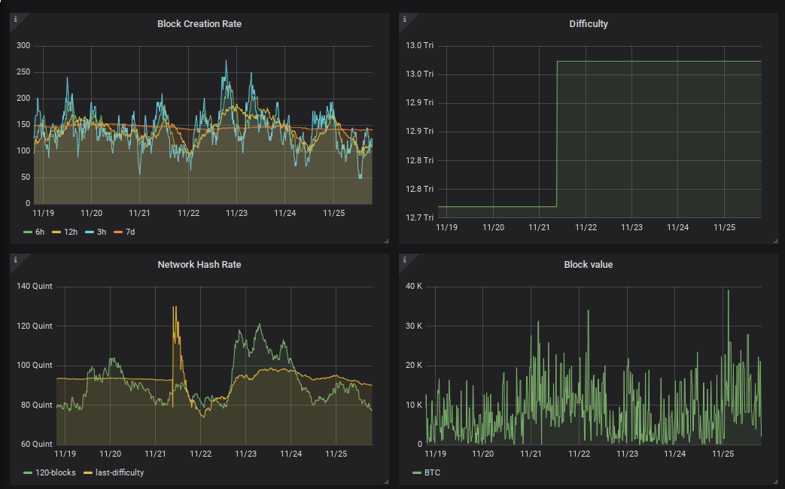The image size is (785, 489).
Task: Select the last-difficulty legend label
Action: [x=120, y=472]
